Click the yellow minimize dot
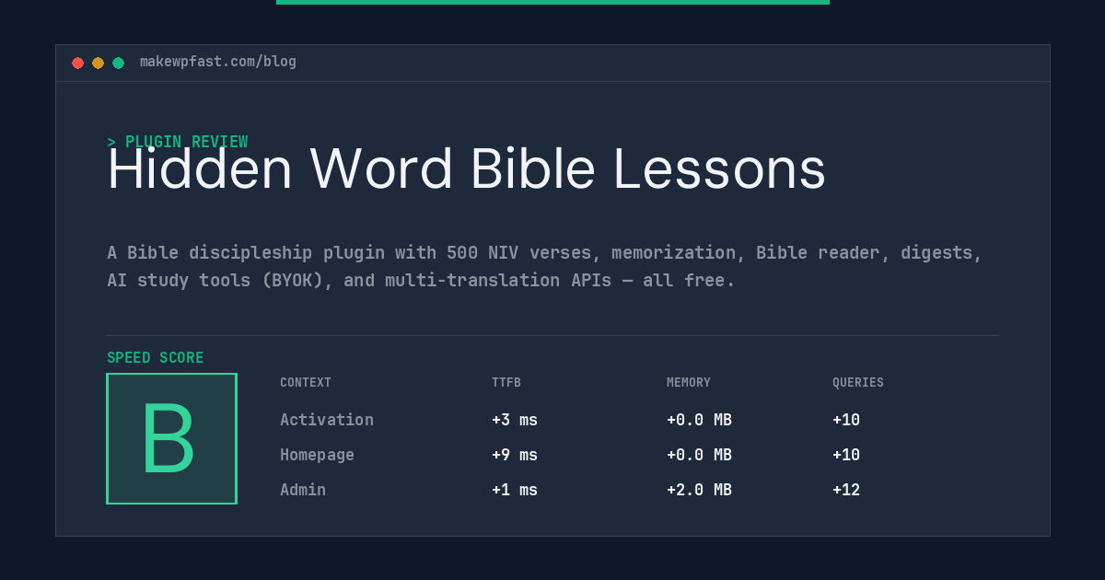 click(98, 63)
